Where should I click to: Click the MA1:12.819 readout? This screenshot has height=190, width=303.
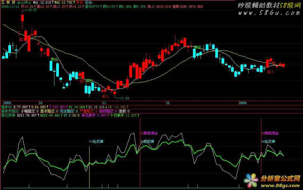tap(42, 2)
